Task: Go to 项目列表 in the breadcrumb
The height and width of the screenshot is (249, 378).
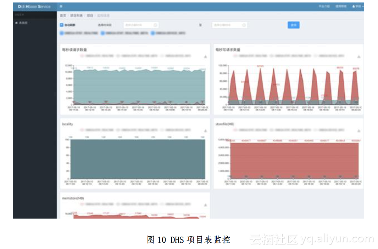Action: coord(76,16)
